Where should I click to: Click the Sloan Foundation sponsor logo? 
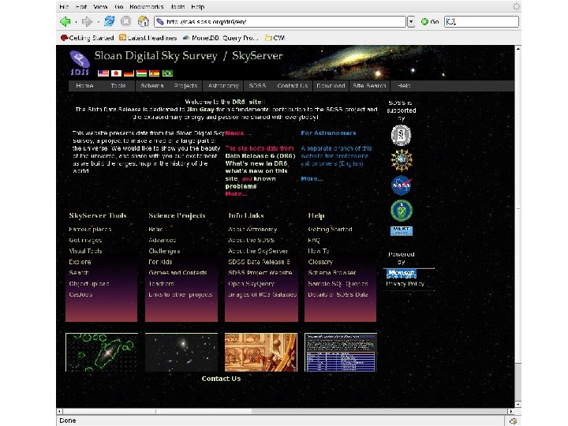(x=401, y=135)
